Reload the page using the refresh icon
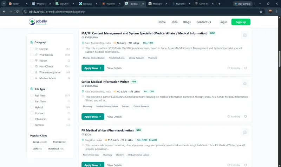The image size is (281, 167). (x=17, y=12)
